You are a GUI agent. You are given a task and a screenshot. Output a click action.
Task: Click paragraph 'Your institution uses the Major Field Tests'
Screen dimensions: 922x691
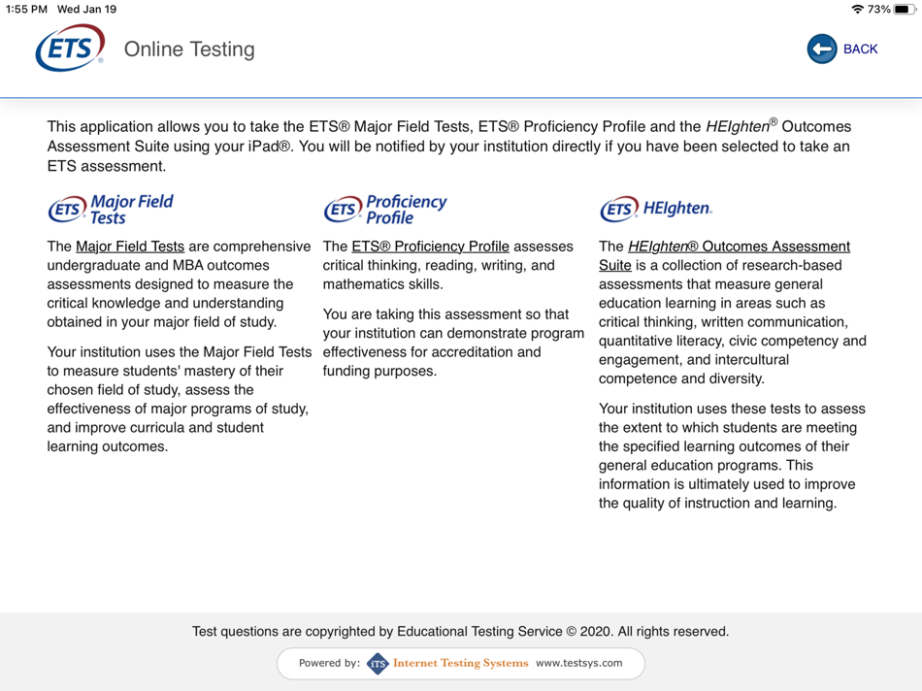(x=180, y=399)
